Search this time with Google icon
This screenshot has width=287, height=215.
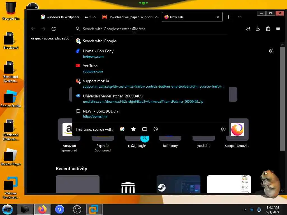pyautogui.click(x=122, y=129)
